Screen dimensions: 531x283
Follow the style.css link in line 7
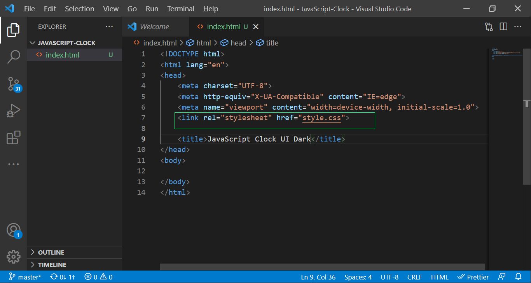[x=321, y=118]
